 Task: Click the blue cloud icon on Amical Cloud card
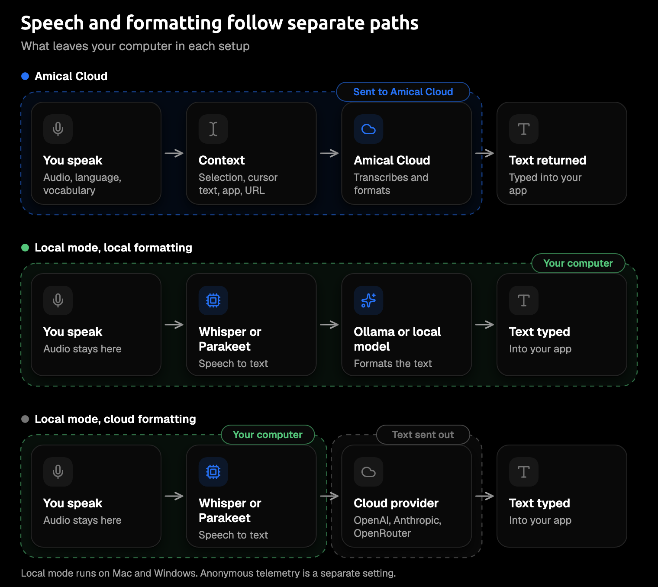click(368, 129)
